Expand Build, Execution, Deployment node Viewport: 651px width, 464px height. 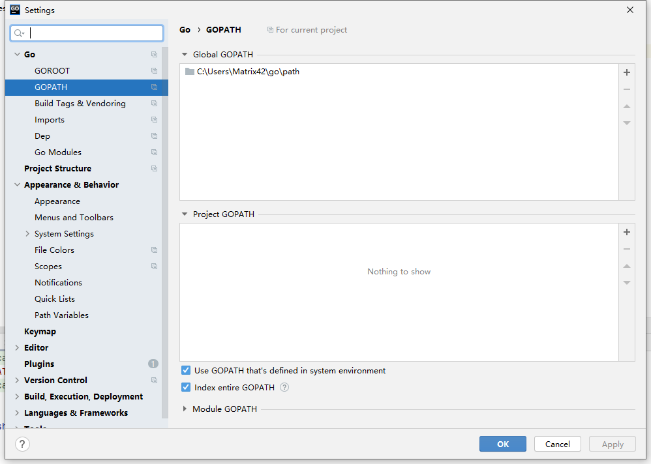[x=17, y=396]
